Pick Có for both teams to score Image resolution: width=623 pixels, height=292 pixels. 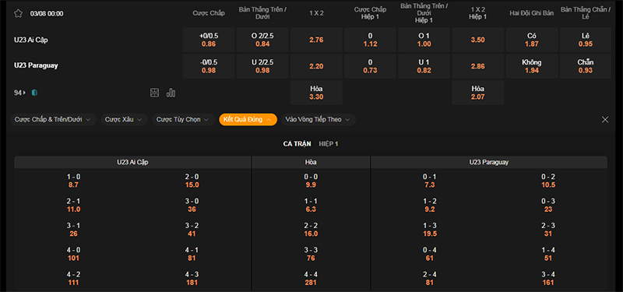coord(532,40)
